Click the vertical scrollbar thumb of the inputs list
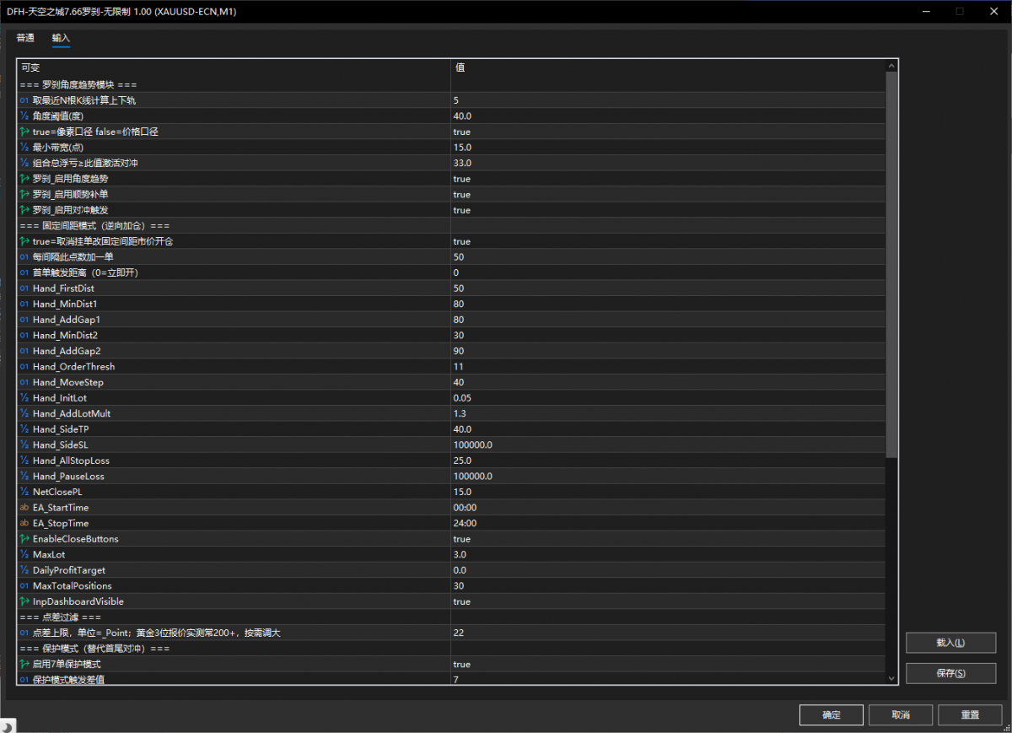This screenshot has height=733, width=1012. (891, 264)
